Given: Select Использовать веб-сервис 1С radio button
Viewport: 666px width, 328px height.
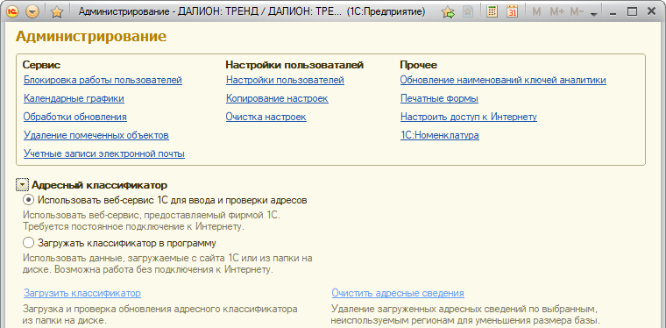Looking at the screenshot, I should click(x=28, y=200).
